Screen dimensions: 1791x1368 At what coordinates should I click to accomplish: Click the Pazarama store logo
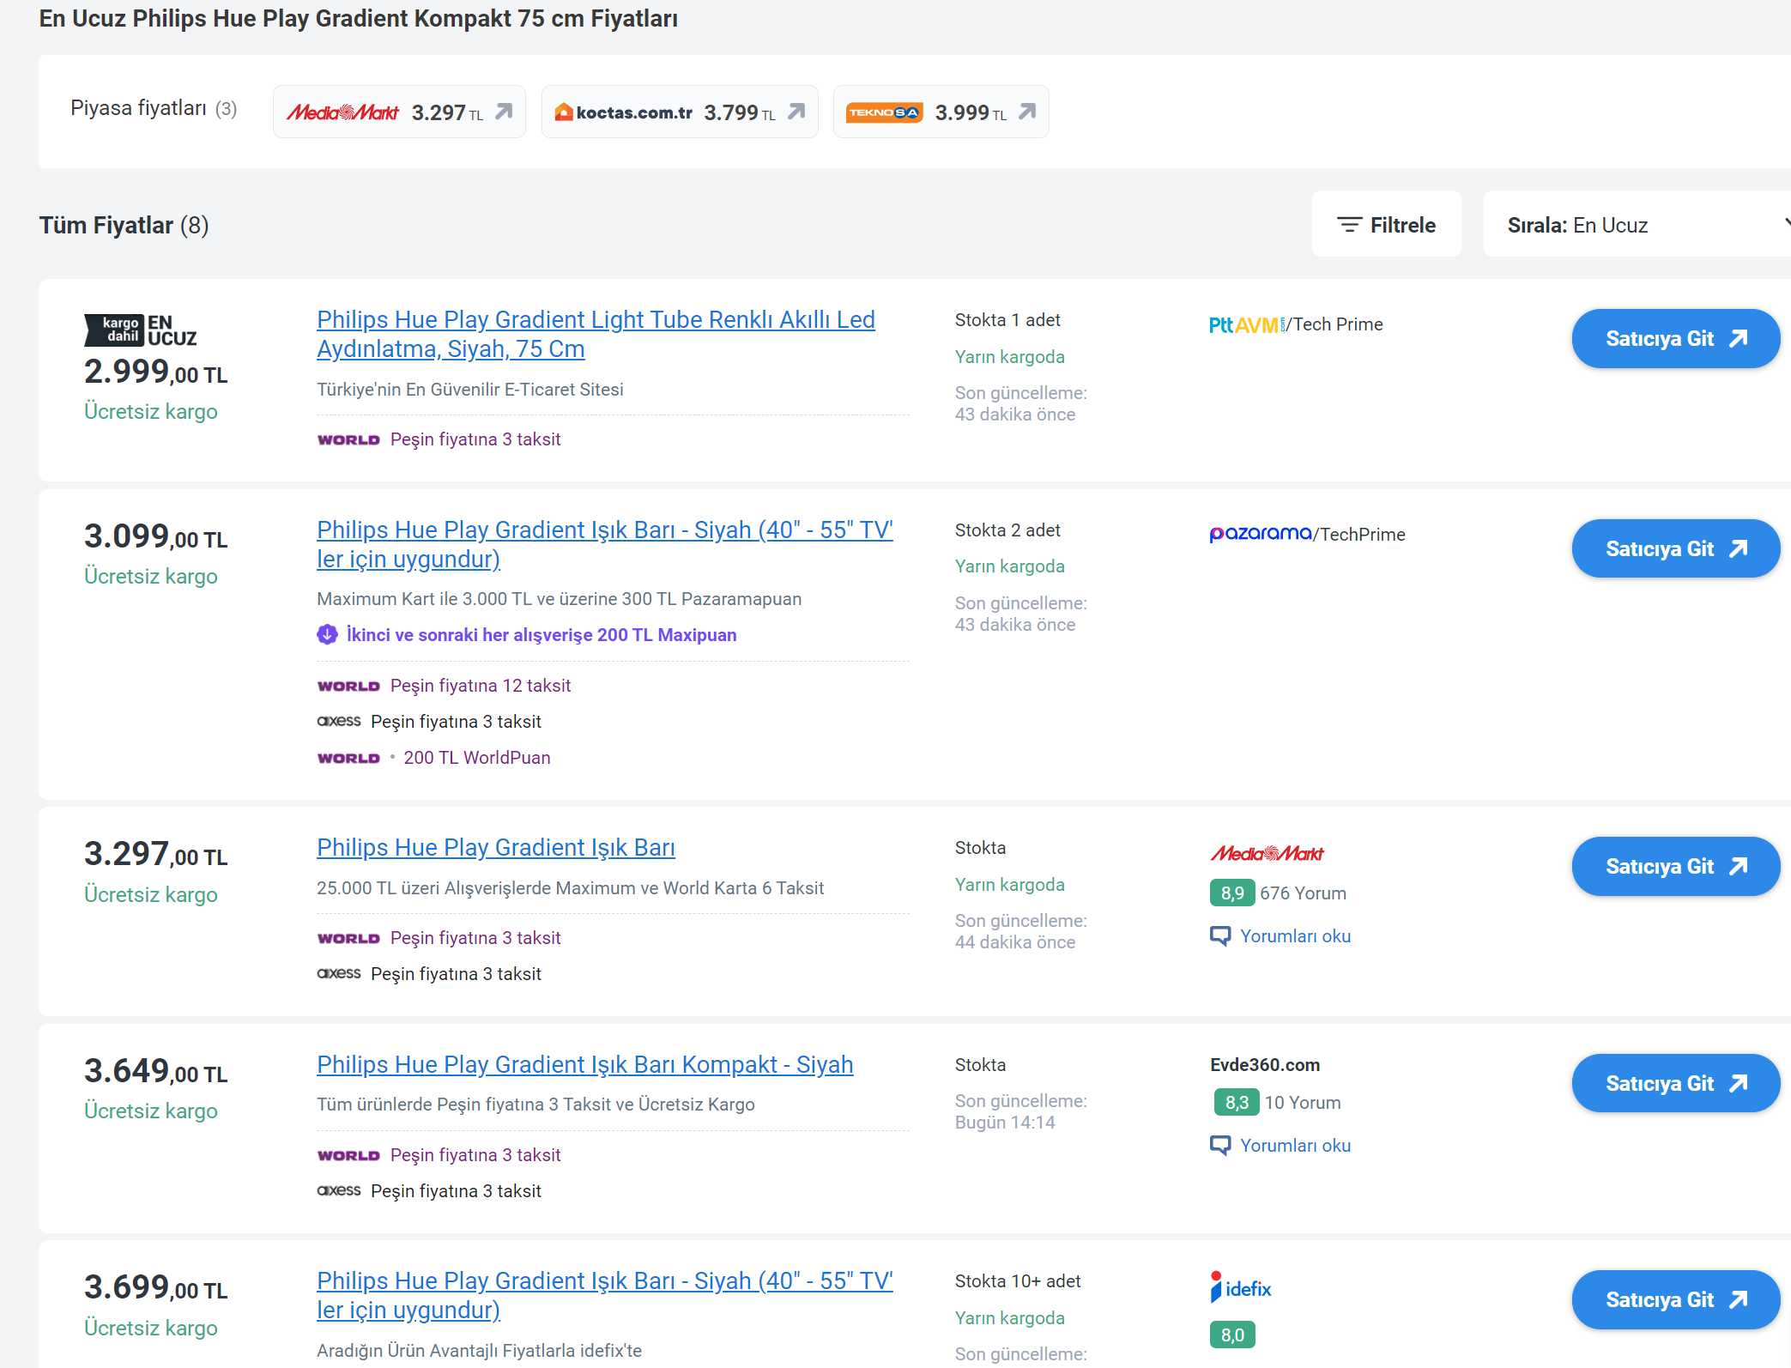[1260, 534]
